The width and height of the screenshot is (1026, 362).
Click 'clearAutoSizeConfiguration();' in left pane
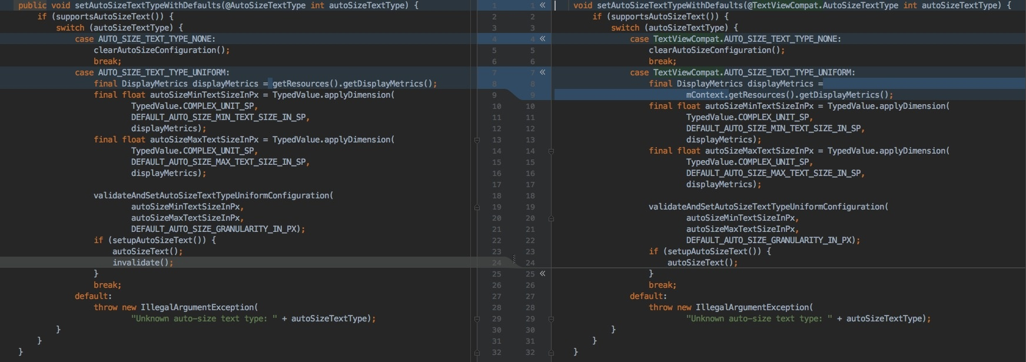[162, 50]
